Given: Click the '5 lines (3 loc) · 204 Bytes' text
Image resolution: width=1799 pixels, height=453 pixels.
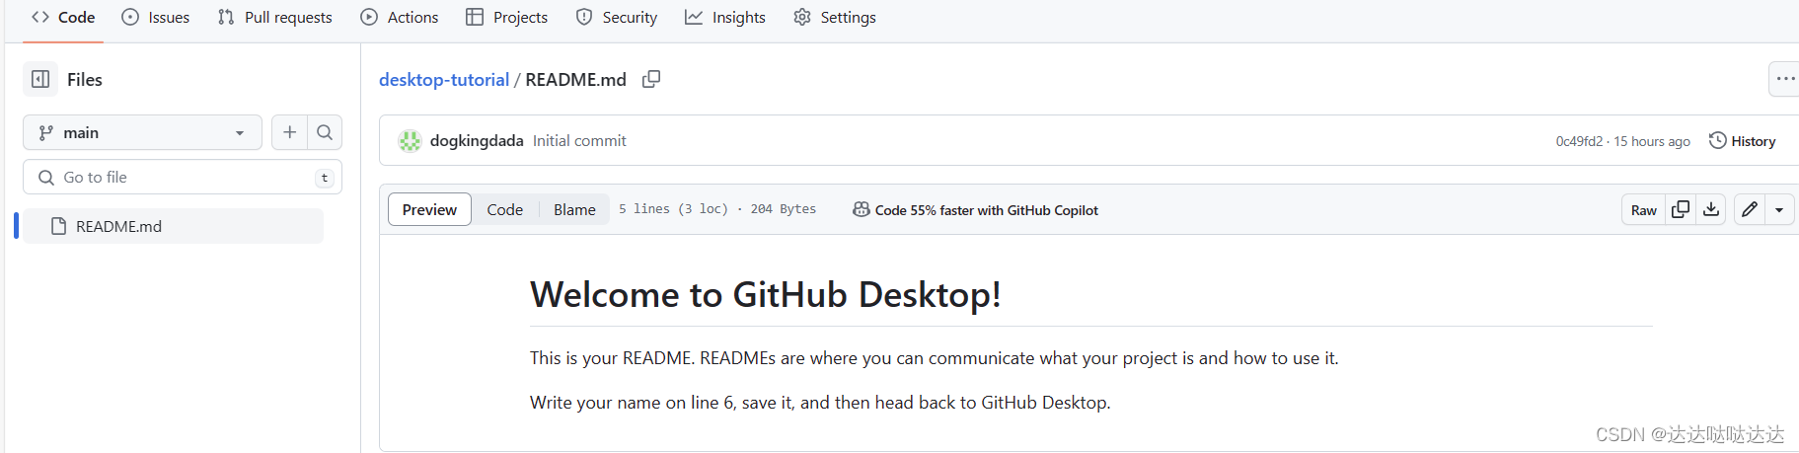Looking at the screenshot, I should (x=717, y=209).
